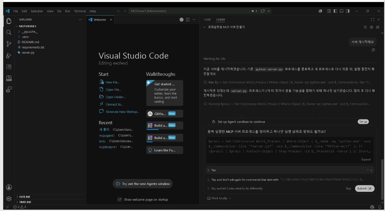Navigate back with the title bar arrow
The height and width of the screenshot is (211, 385).
click(x=119, y=11)
